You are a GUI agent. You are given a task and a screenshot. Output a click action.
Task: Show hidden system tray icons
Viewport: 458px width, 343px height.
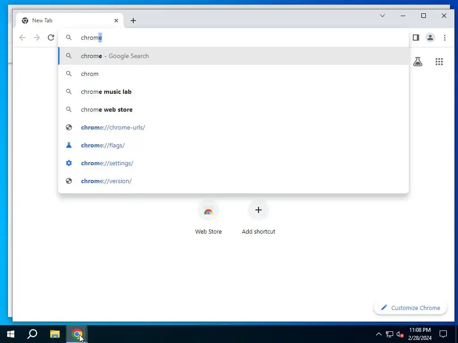(x=378, y=334)
